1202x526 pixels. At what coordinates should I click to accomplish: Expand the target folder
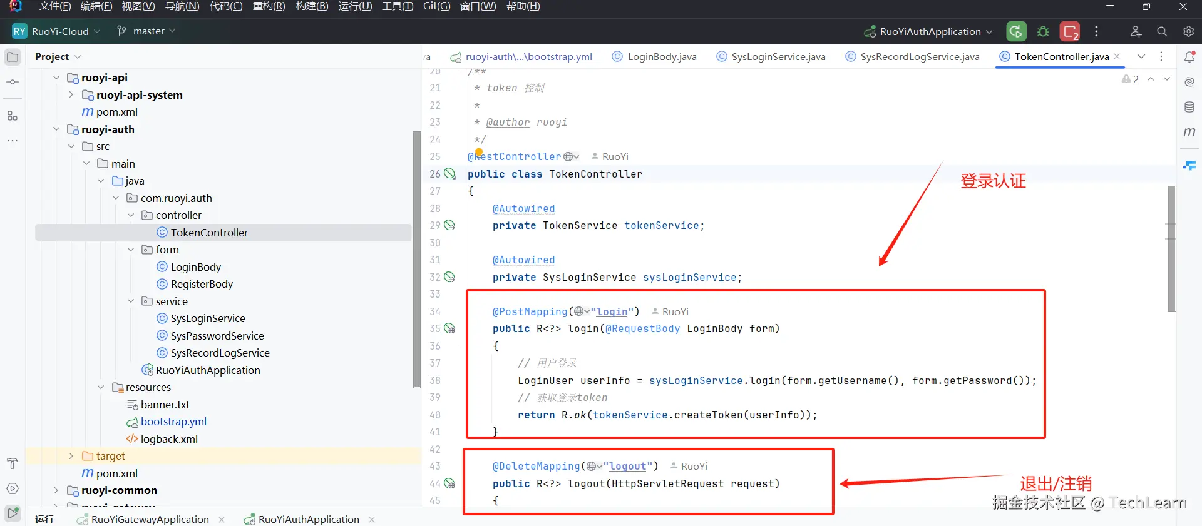click(x=71, y=456)
